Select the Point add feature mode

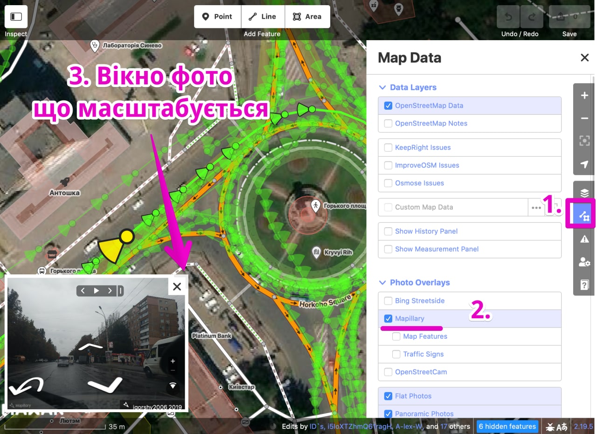click(x=217, y=16)
